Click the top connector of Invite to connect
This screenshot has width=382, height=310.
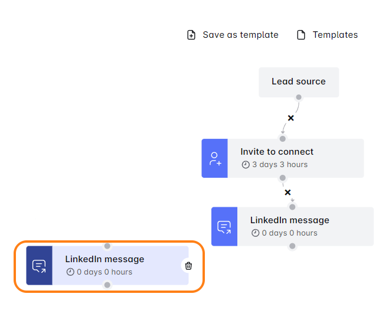tap(283, 139)
